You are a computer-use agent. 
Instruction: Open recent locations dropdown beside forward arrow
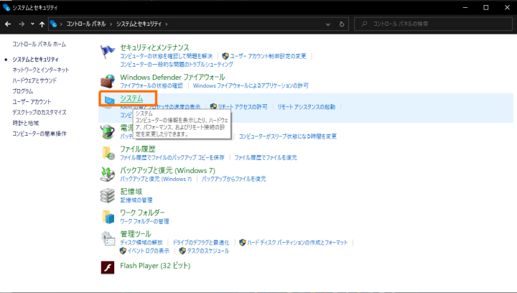[32, 23]
